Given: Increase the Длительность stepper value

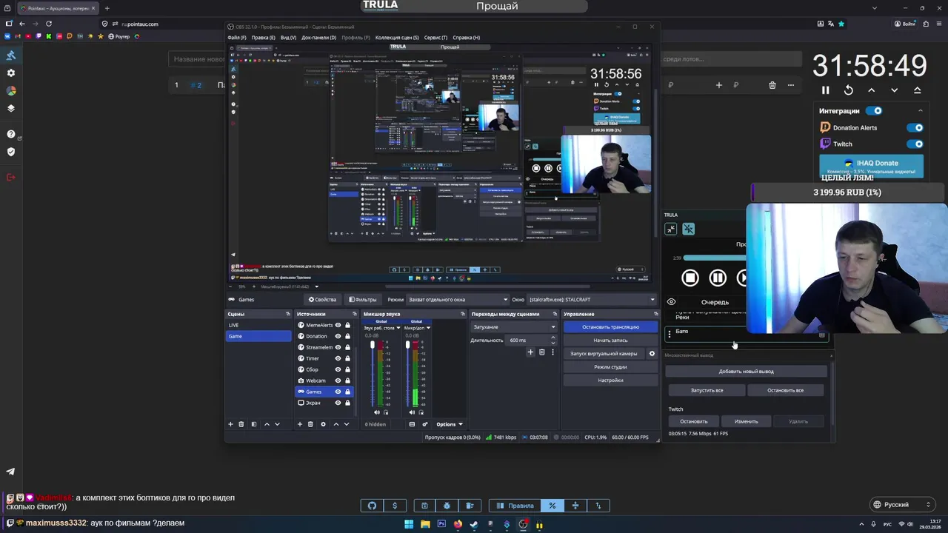Looking at the screenshot, I should pyautogui.click(x=553, y=338).
